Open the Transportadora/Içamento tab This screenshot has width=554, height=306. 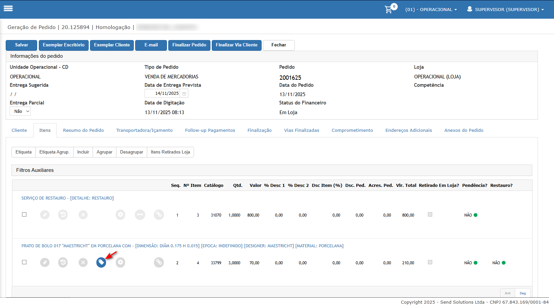pos(144,130)
